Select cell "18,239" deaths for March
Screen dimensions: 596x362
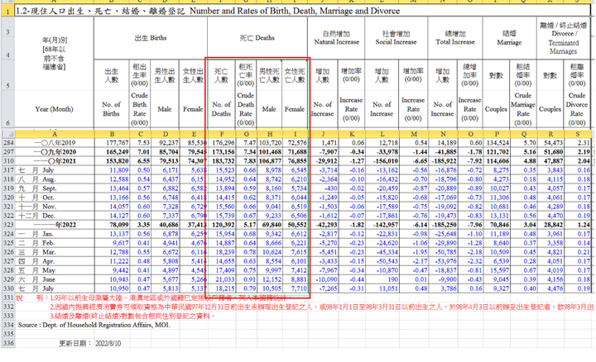click(222, 252)
